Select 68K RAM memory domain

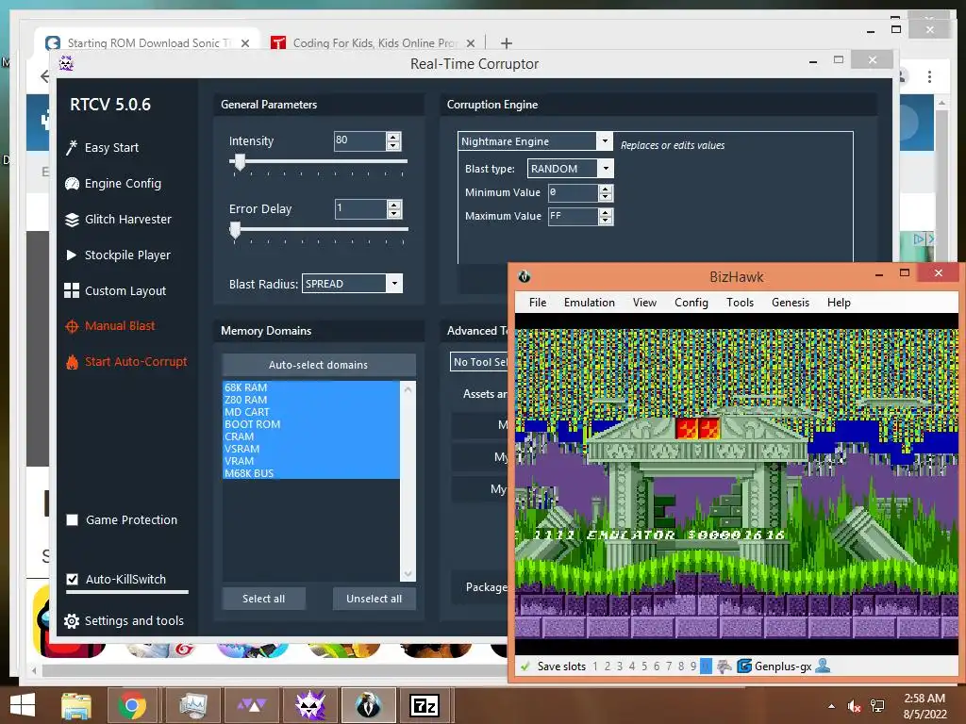[311, 387]
